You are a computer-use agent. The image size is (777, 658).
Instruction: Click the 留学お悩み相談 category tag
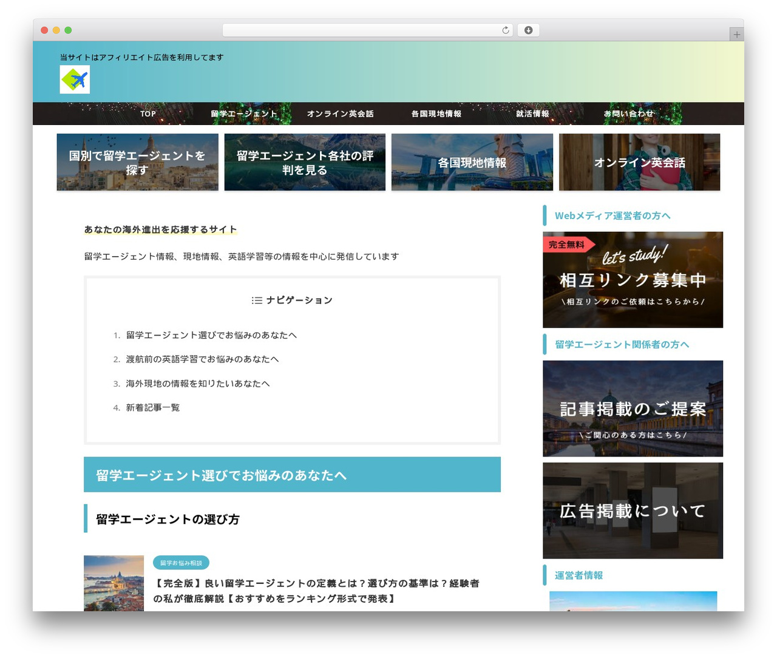click(x=181, y=563)
